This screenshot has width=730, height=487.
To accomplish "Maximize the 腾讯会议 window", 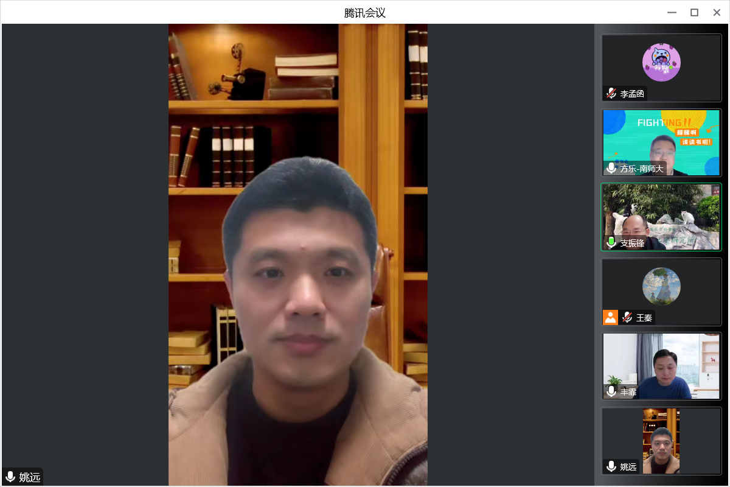I will point(694,12).
